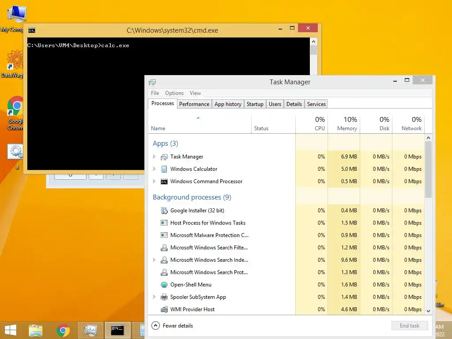This screenshot has height=339, width=452.
Task: Click the Task Manager title bar icon
Action: pos(152,82)
